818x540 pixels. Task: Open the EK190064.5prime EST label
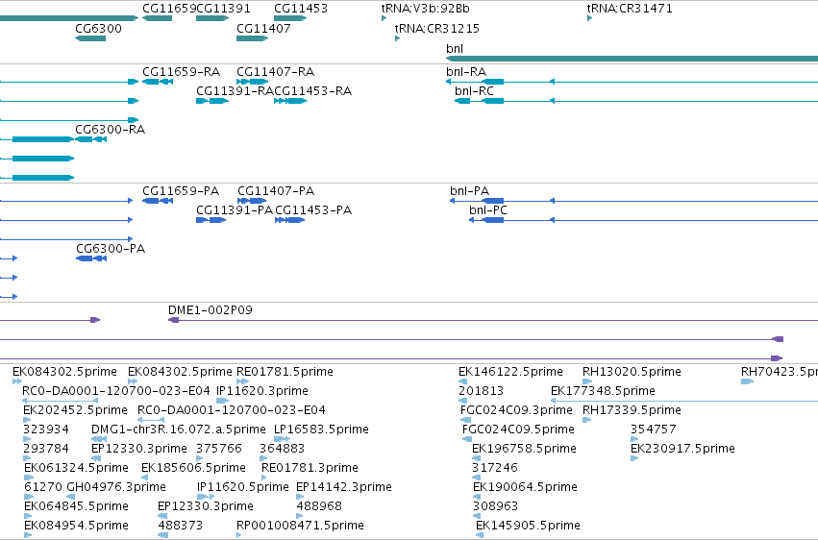click(526, 487)
